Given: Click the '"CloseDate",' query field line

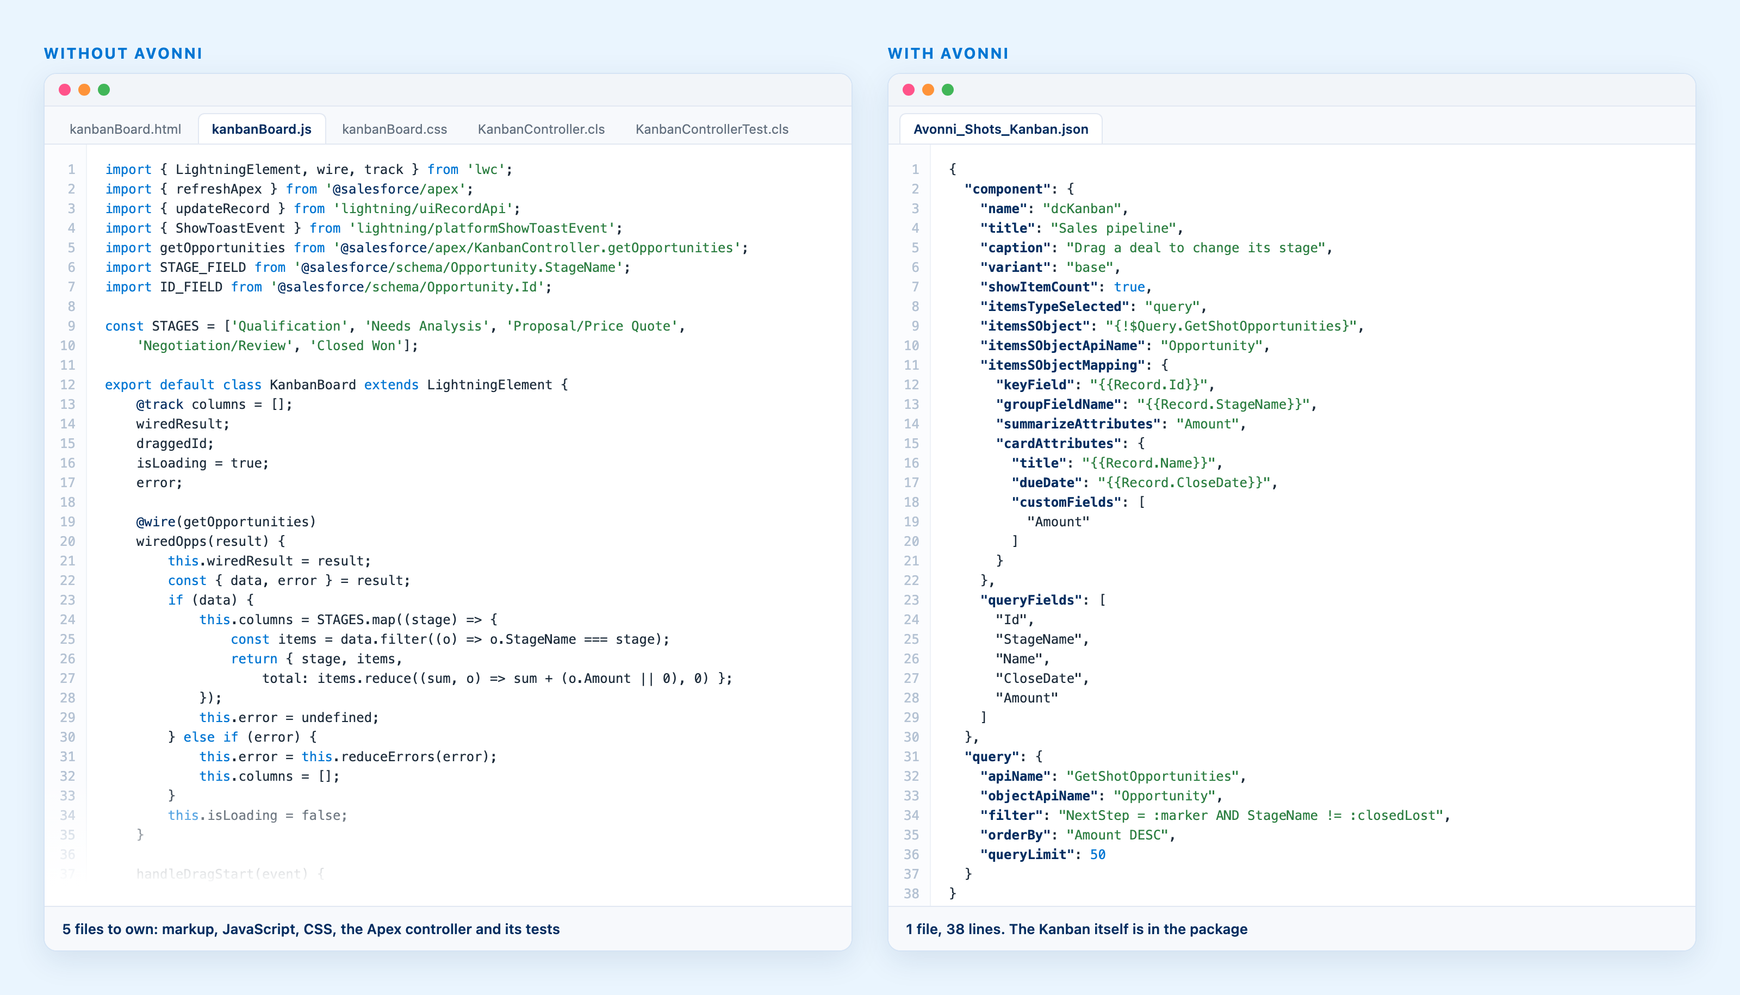Looking at the screenshot, I should click(x=1042, y=679).
